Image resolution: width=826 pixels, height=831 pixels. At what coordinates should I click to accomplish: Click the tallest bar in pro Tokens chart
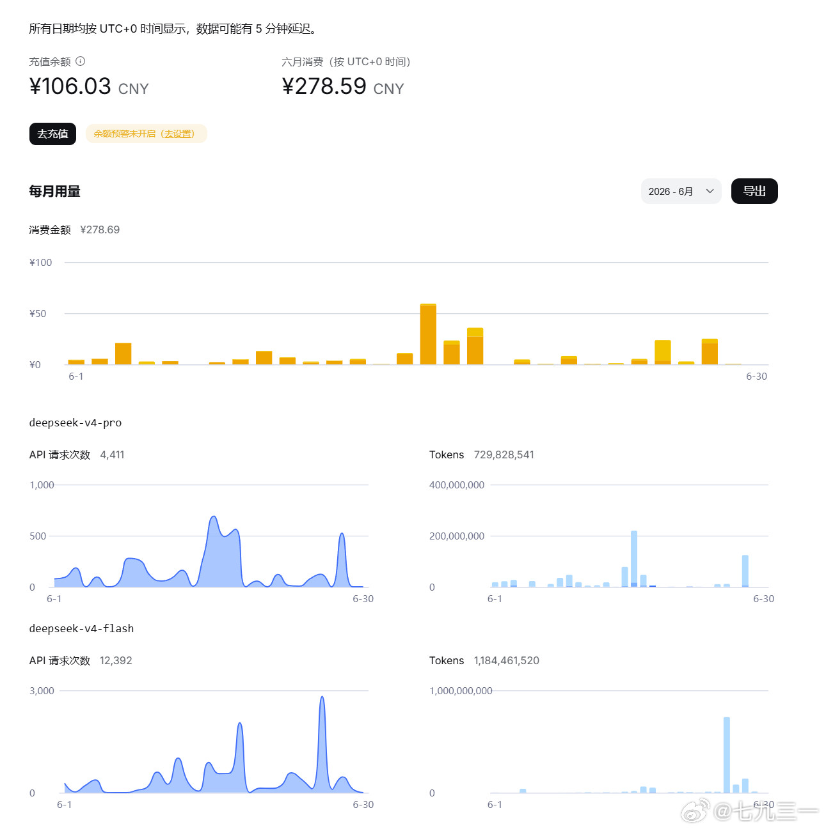click(634, 559)
